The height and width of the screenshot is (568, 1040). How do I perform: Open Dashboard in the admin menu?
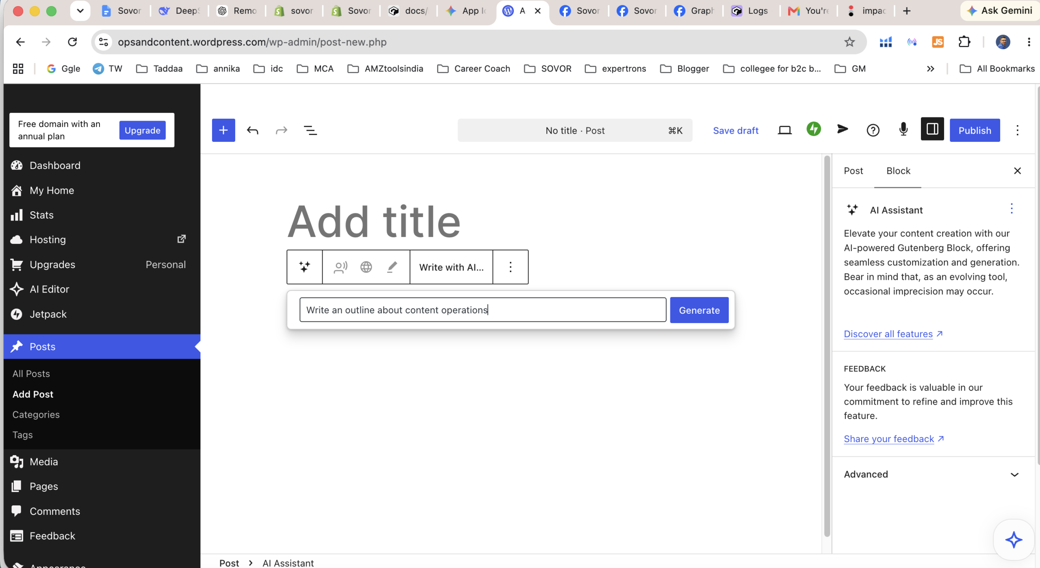(54, 165)
